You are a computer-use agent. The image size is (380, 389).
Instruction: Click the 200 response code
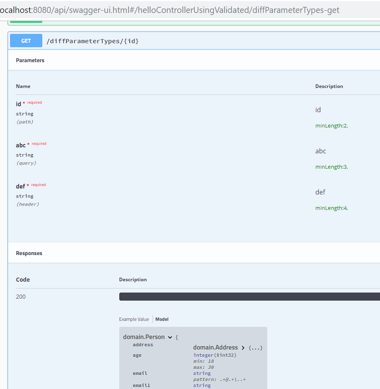click(21, 297)
